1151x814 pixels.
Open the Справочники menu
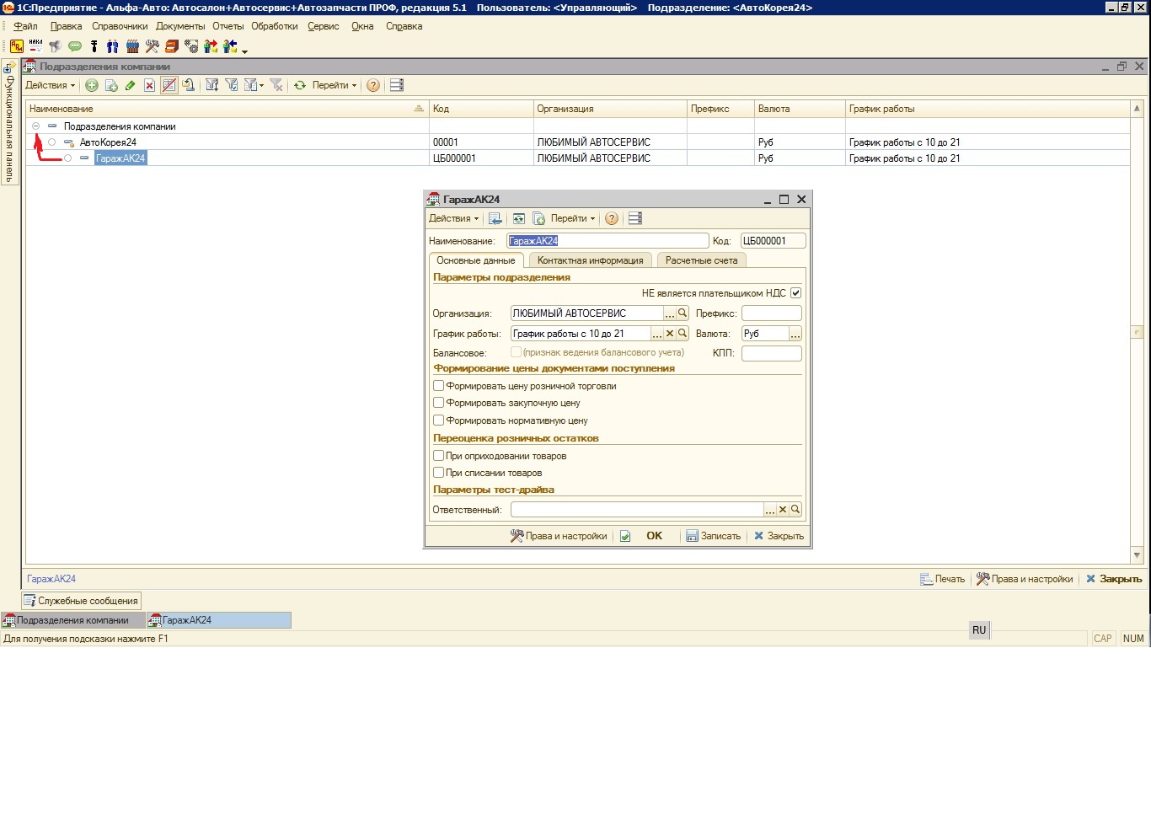pos(120,26)
